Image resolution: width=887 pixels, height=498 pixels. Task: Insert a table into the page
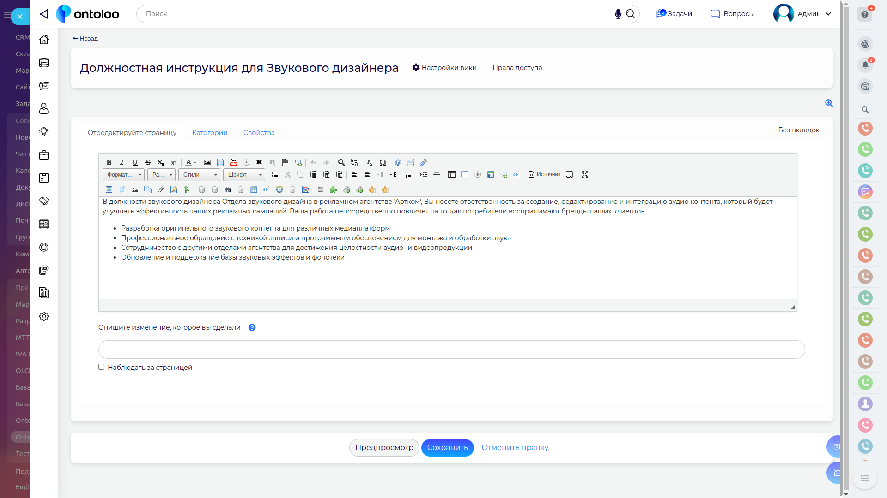point(452,174)
